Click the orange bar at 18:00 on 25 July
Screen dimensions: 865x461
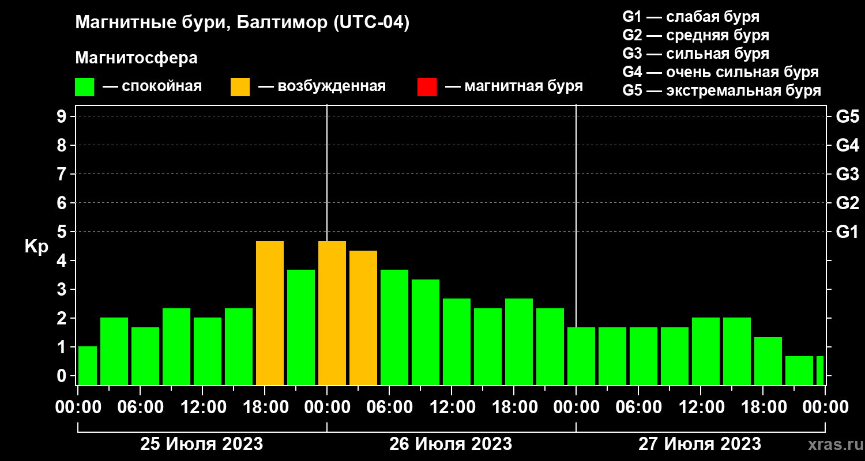click(x=270, y=312)
